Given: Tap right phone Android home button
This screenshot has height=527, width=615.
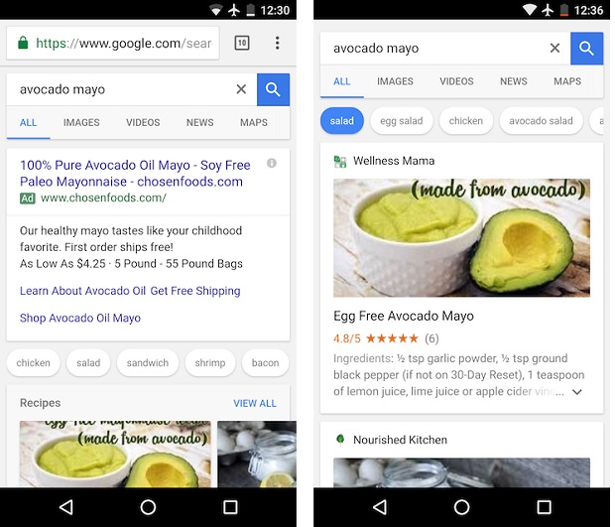Looking at the screenshot, I should (461, 507).
